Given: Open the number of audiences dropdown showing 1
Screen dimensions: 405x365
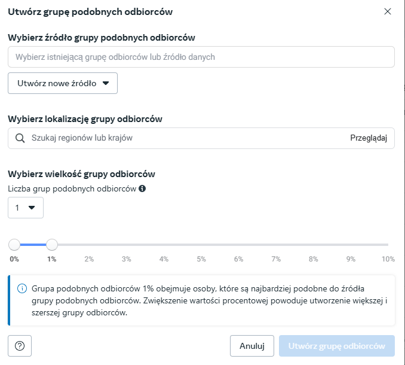Looking at the screenshot, I should click(26, 208).
